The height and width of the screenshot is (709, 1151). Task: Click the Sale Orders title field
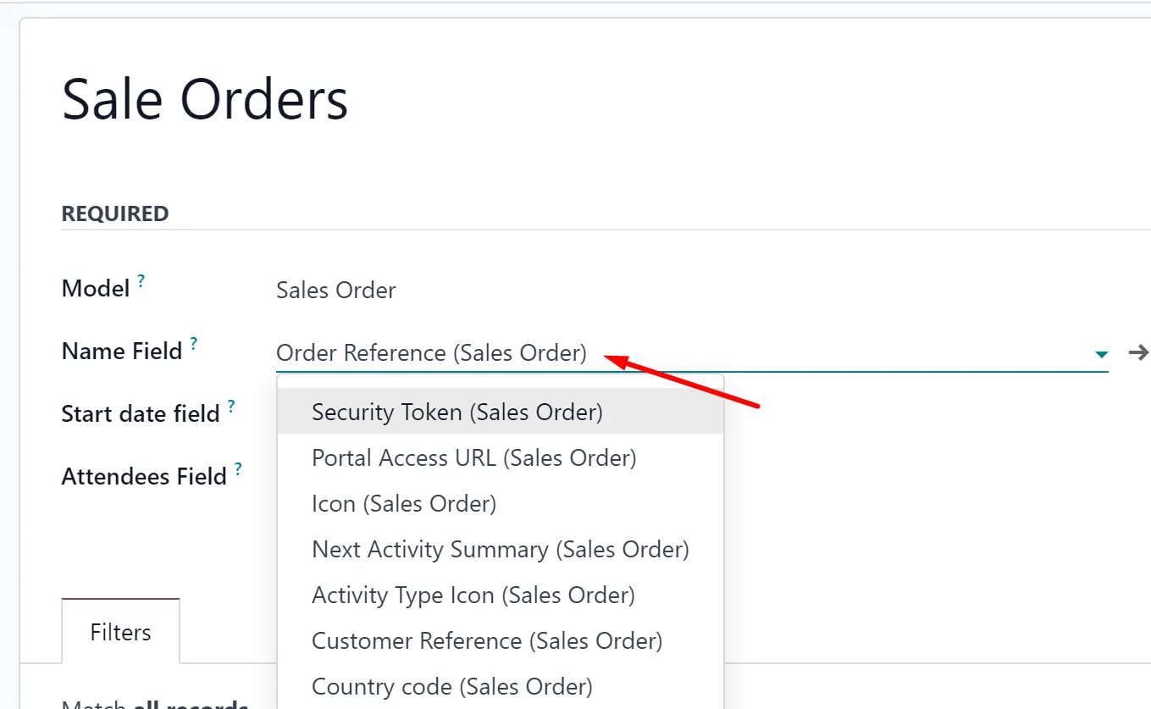[205, 99]
